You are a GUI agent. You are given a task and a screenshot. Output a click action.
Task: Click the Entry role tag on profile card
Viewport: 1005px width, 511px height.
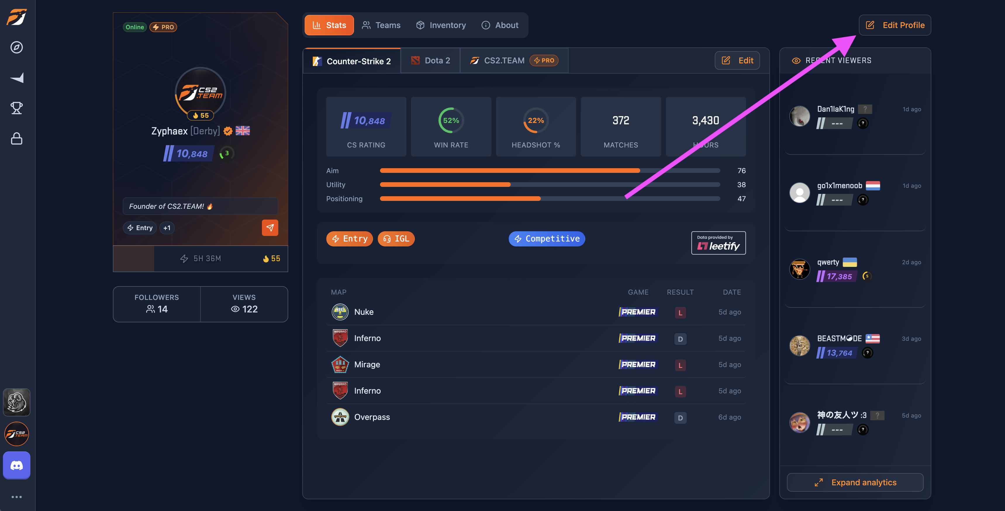140,228
